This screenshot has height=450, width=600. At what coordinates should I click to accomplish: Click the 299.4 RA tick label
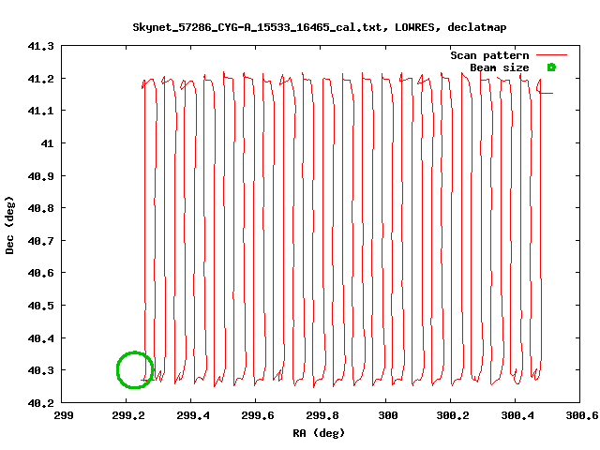(193, 415)
